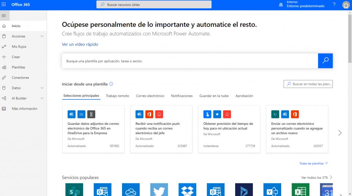Click hourglass icon in OneDrive attachments card
Viewport: 352px width, 196px height.
91,114
